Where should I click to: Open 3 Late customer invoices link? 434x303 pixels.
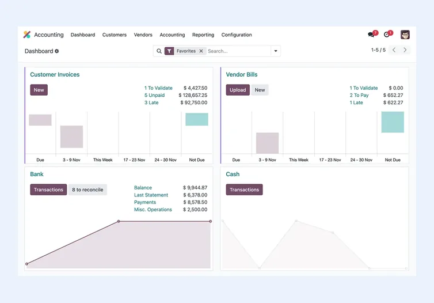click(x=151, y=103)
